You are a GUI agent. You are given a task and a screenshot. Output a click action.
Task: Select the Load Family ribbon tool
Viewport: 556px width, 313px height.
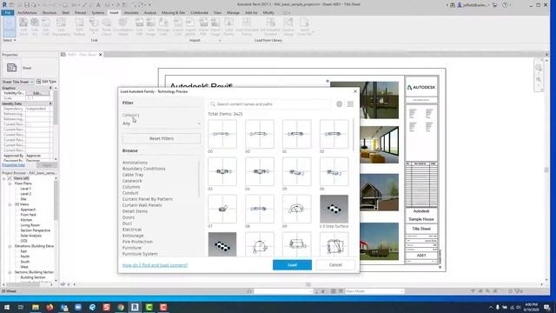click(228, 27)
